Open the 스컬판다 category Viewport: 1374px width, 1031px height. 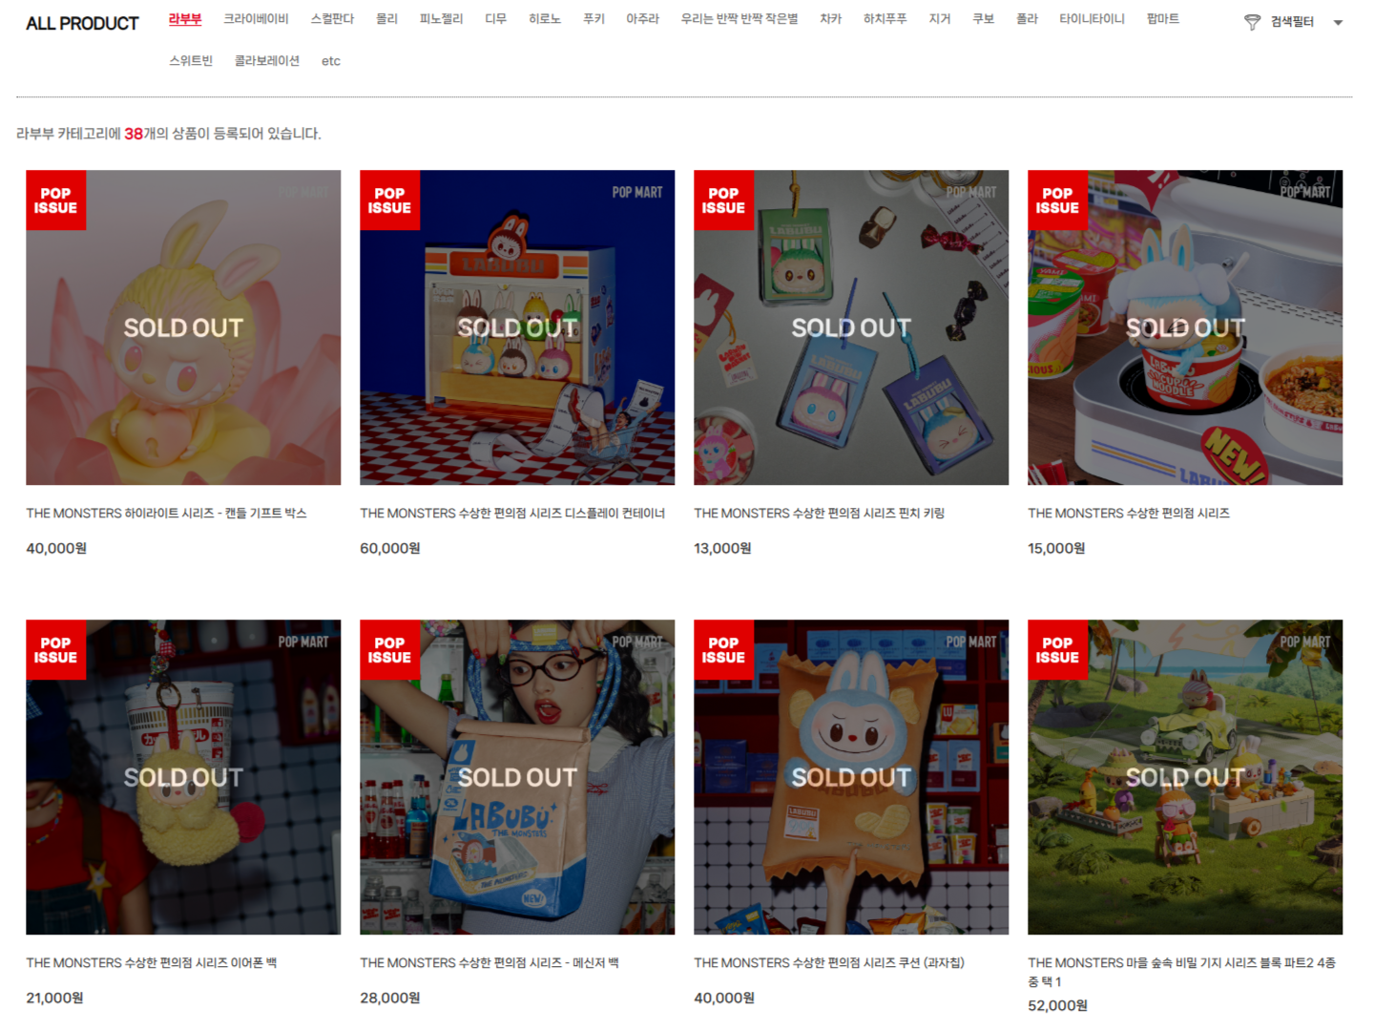(332, 19)
